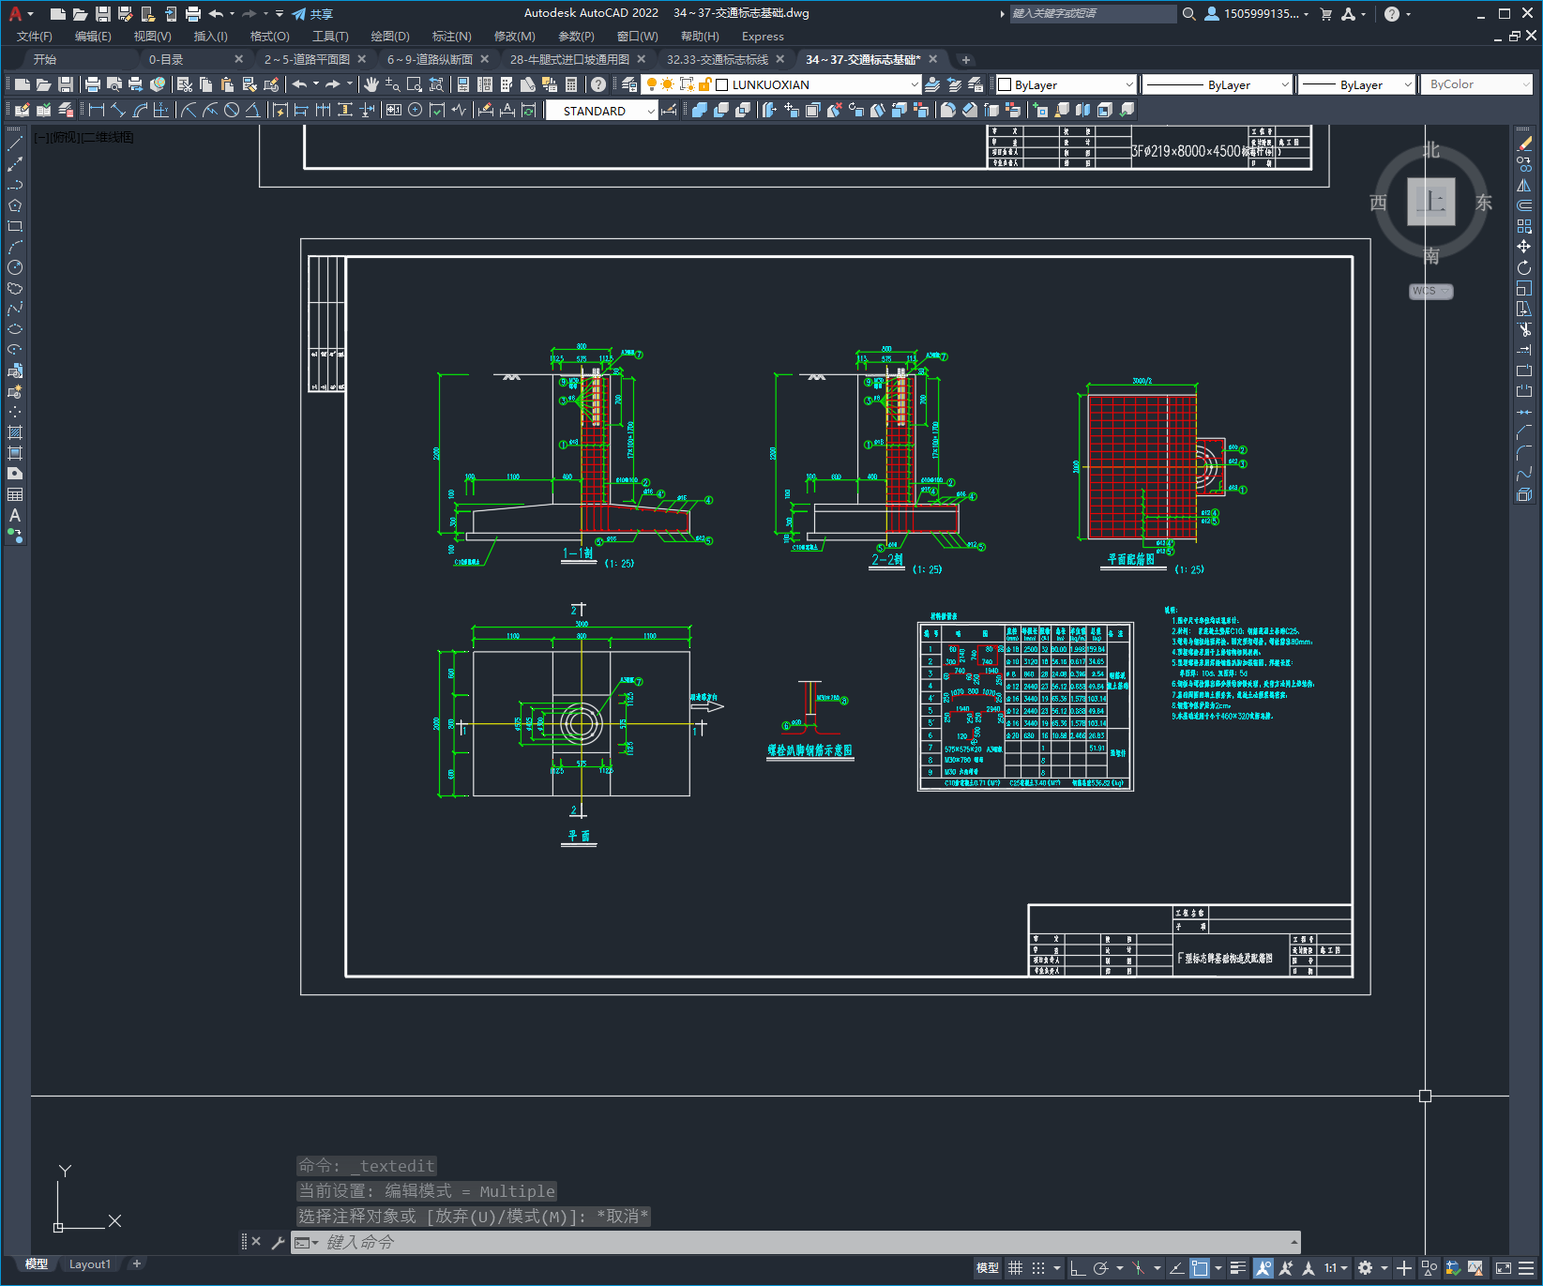Switch to the 2~5-道路平面图 drawing tab
Image resolution: width=1543 pixels, height=1286 pixels.
[x=307, y=59]
